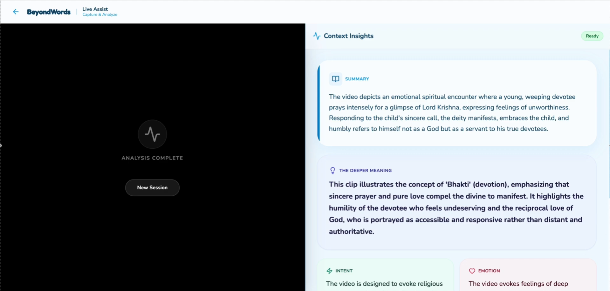Click the insights panel vertical scrollbar

point(609,124)
